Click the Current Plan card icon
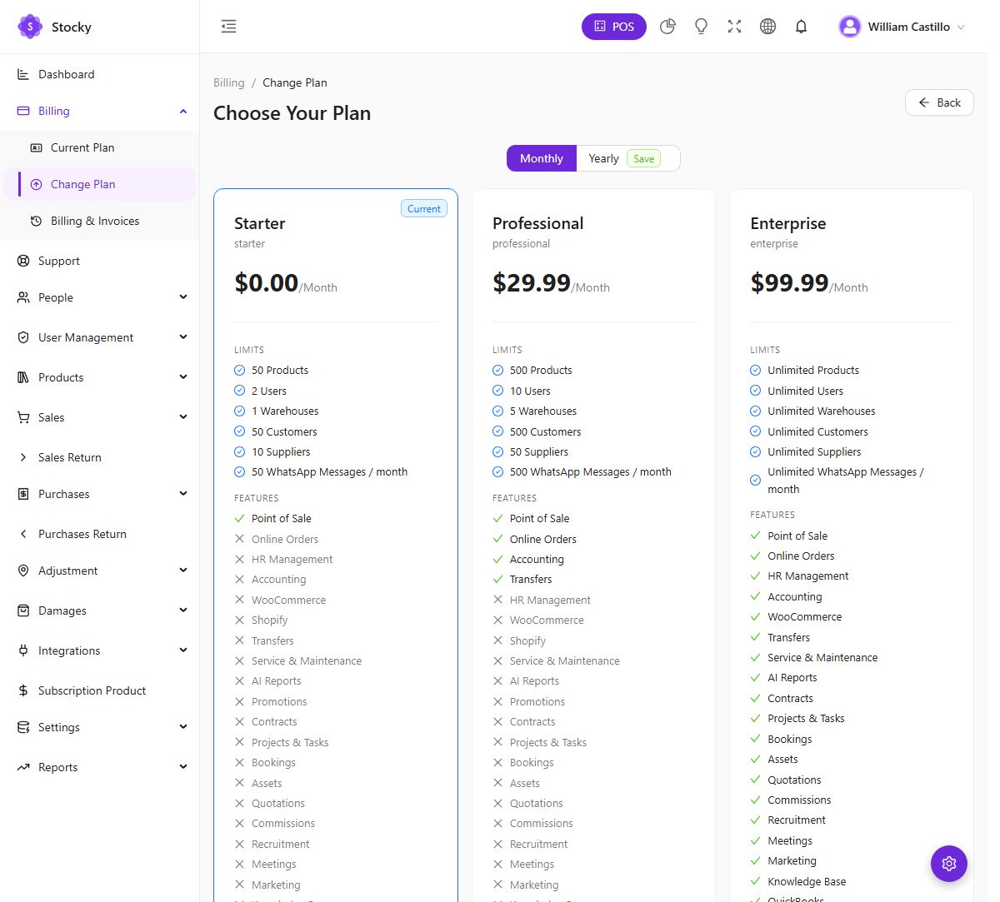1000x902 pixels. click(x=36, y=147)
